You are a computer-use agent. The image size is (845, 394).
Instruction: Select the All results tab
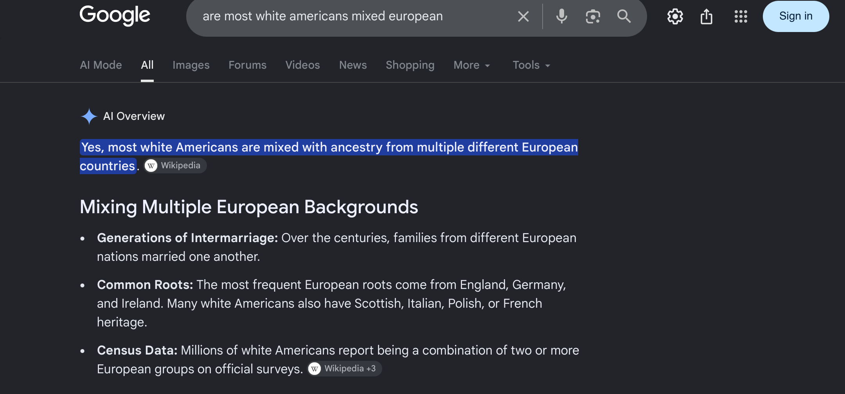(147, 65)
